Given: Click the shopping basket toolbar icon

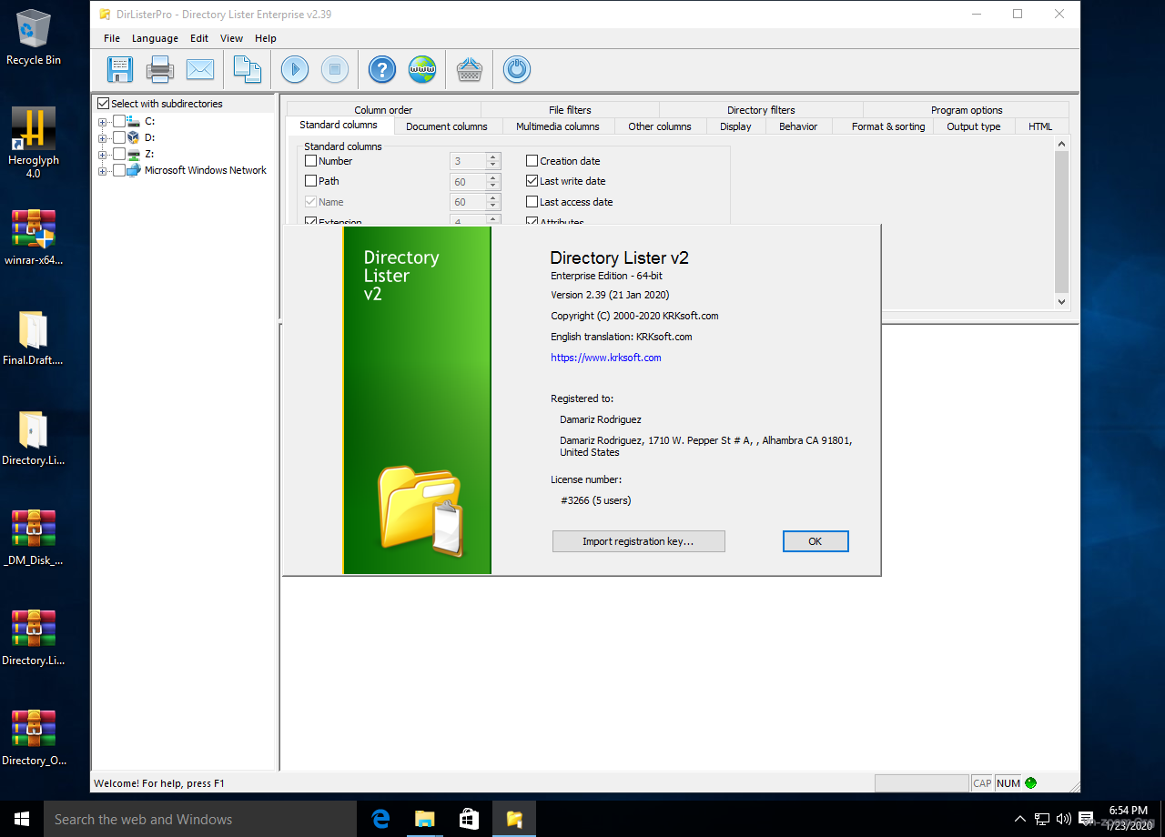Looking at the screenshot, I should click(x=470, y=69).
